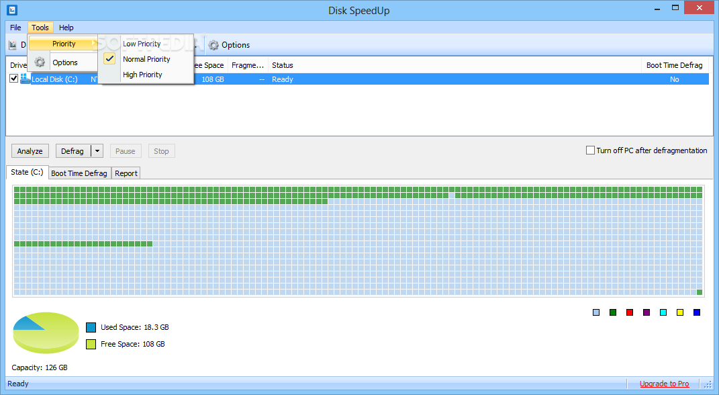Viewport: 719px width, 395px height.
Task: Click the Defrag button
Action: click(x=73, y=151)
